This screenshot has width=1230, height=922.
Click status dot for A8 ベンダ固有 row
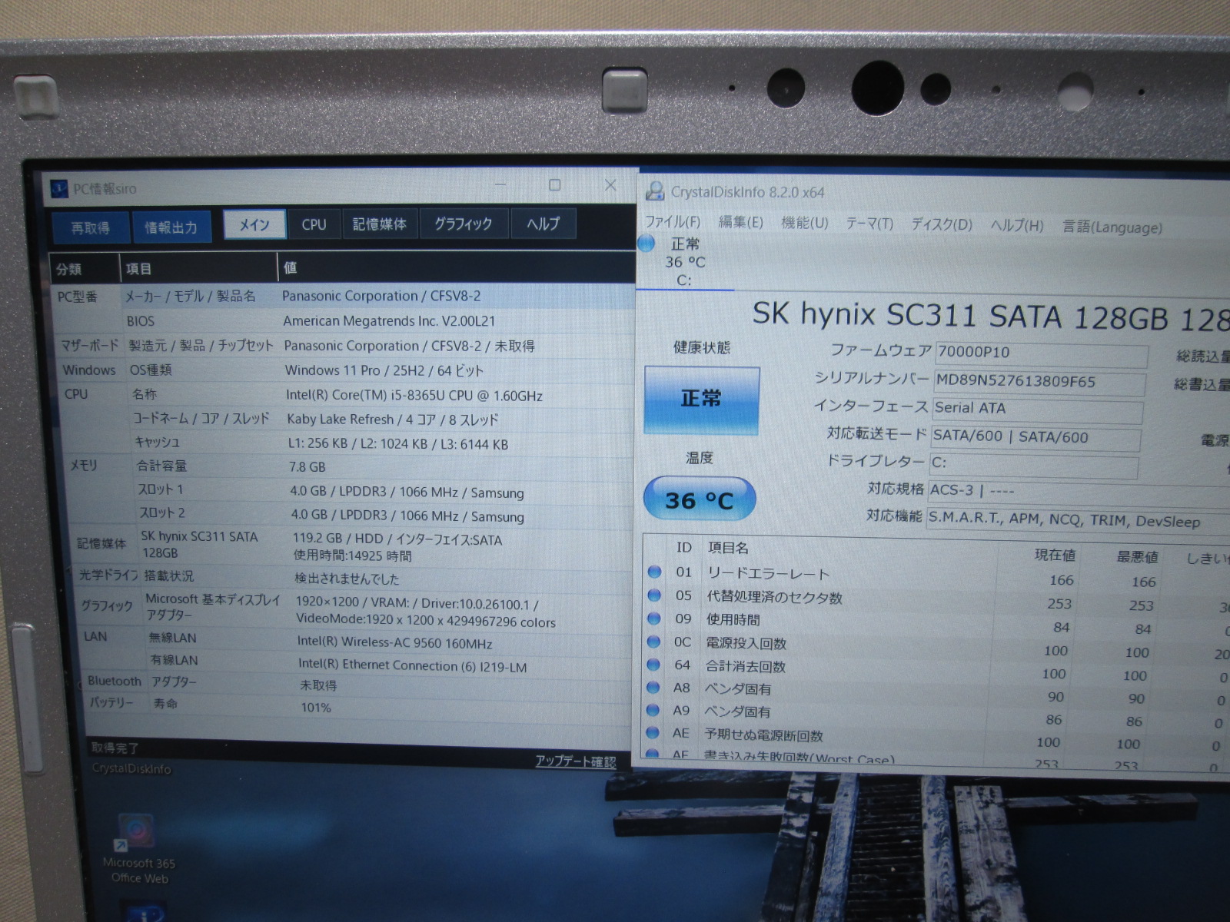(653, 687)
